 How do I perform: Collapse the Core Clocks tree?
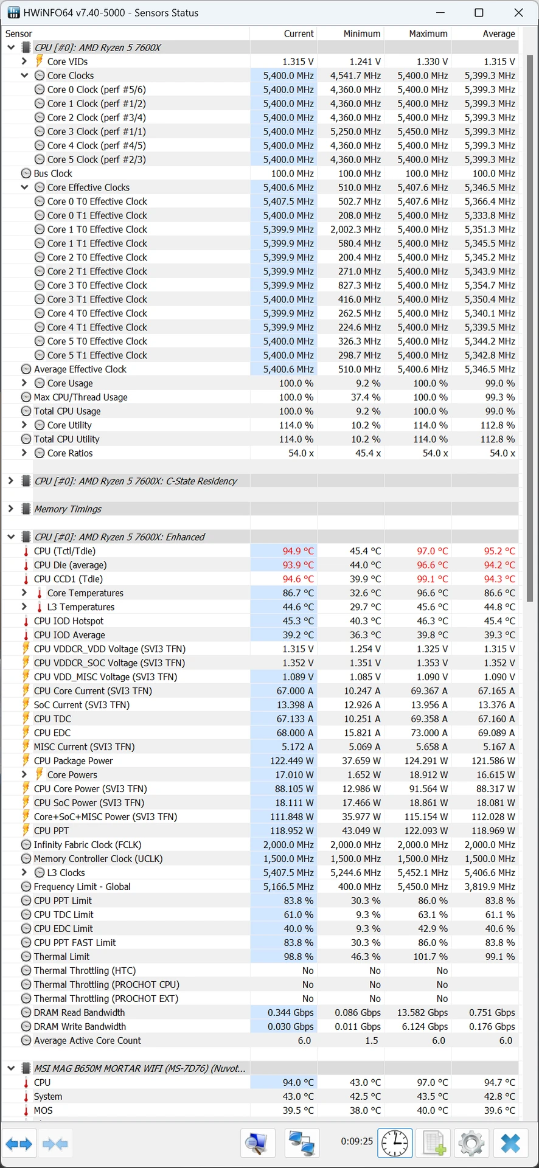pos(24,75)
